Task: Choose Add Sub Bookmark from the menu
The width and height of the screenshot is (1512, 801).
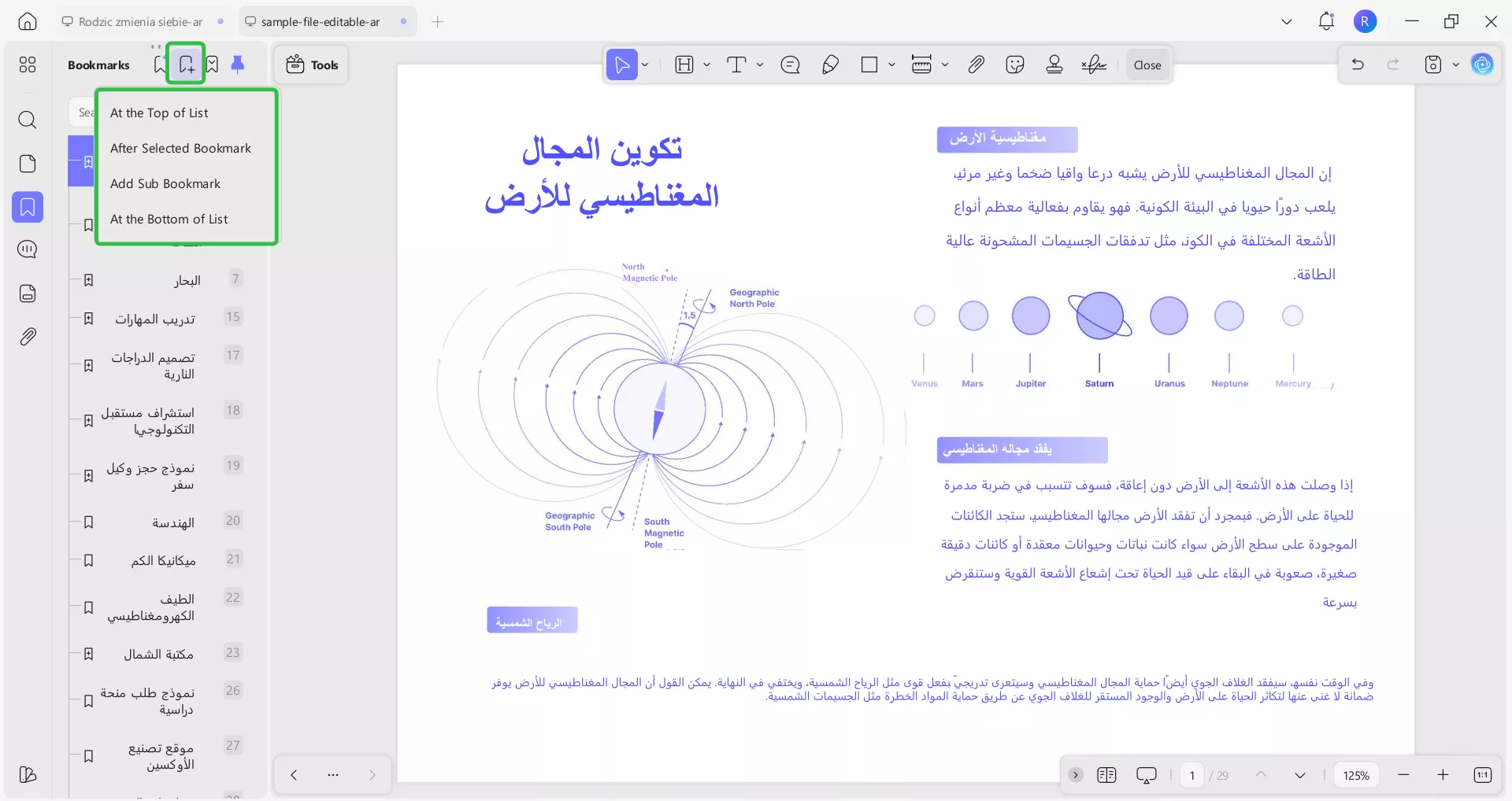Action: click(165, 183)
